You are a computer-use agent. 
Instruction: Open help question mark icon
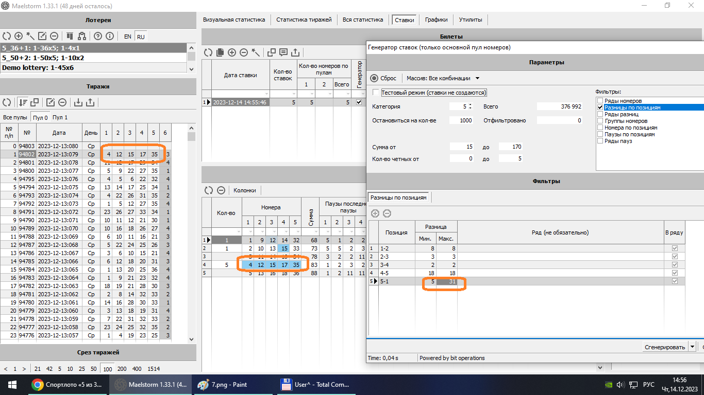tap(97, 36)
